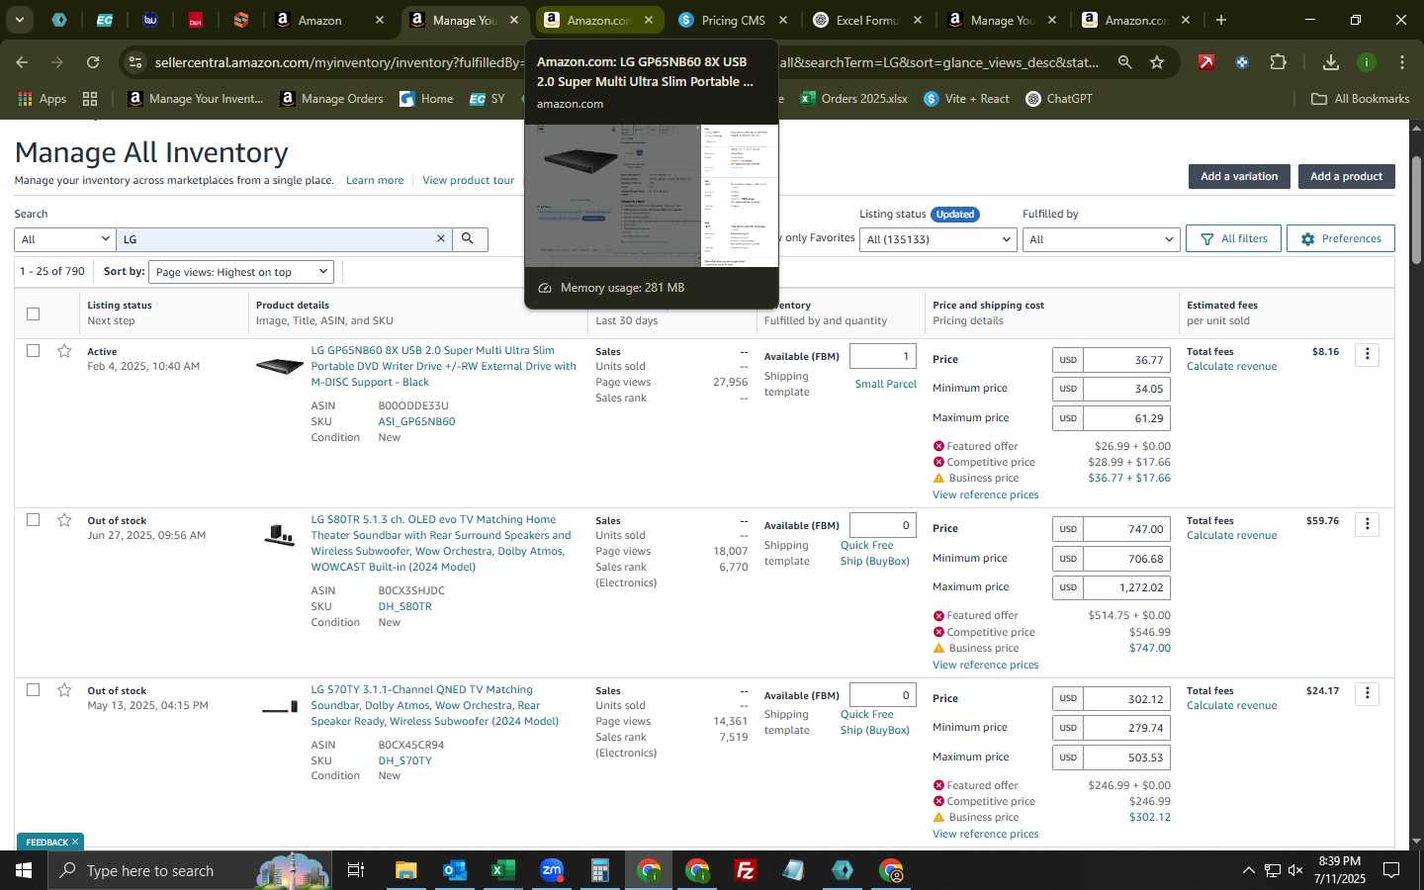Open the Chrome three-dot menu
Viewport: 1424px width, 890px height.
[1402, 62]
